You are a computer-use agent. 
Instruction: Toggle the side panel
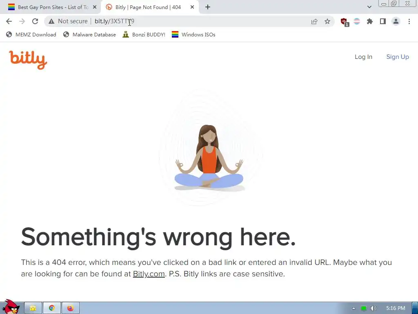(x=383, y=21)
